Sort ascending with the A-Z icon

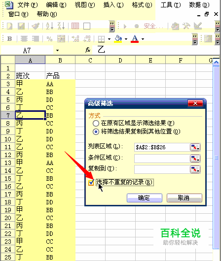click(49, 26)
